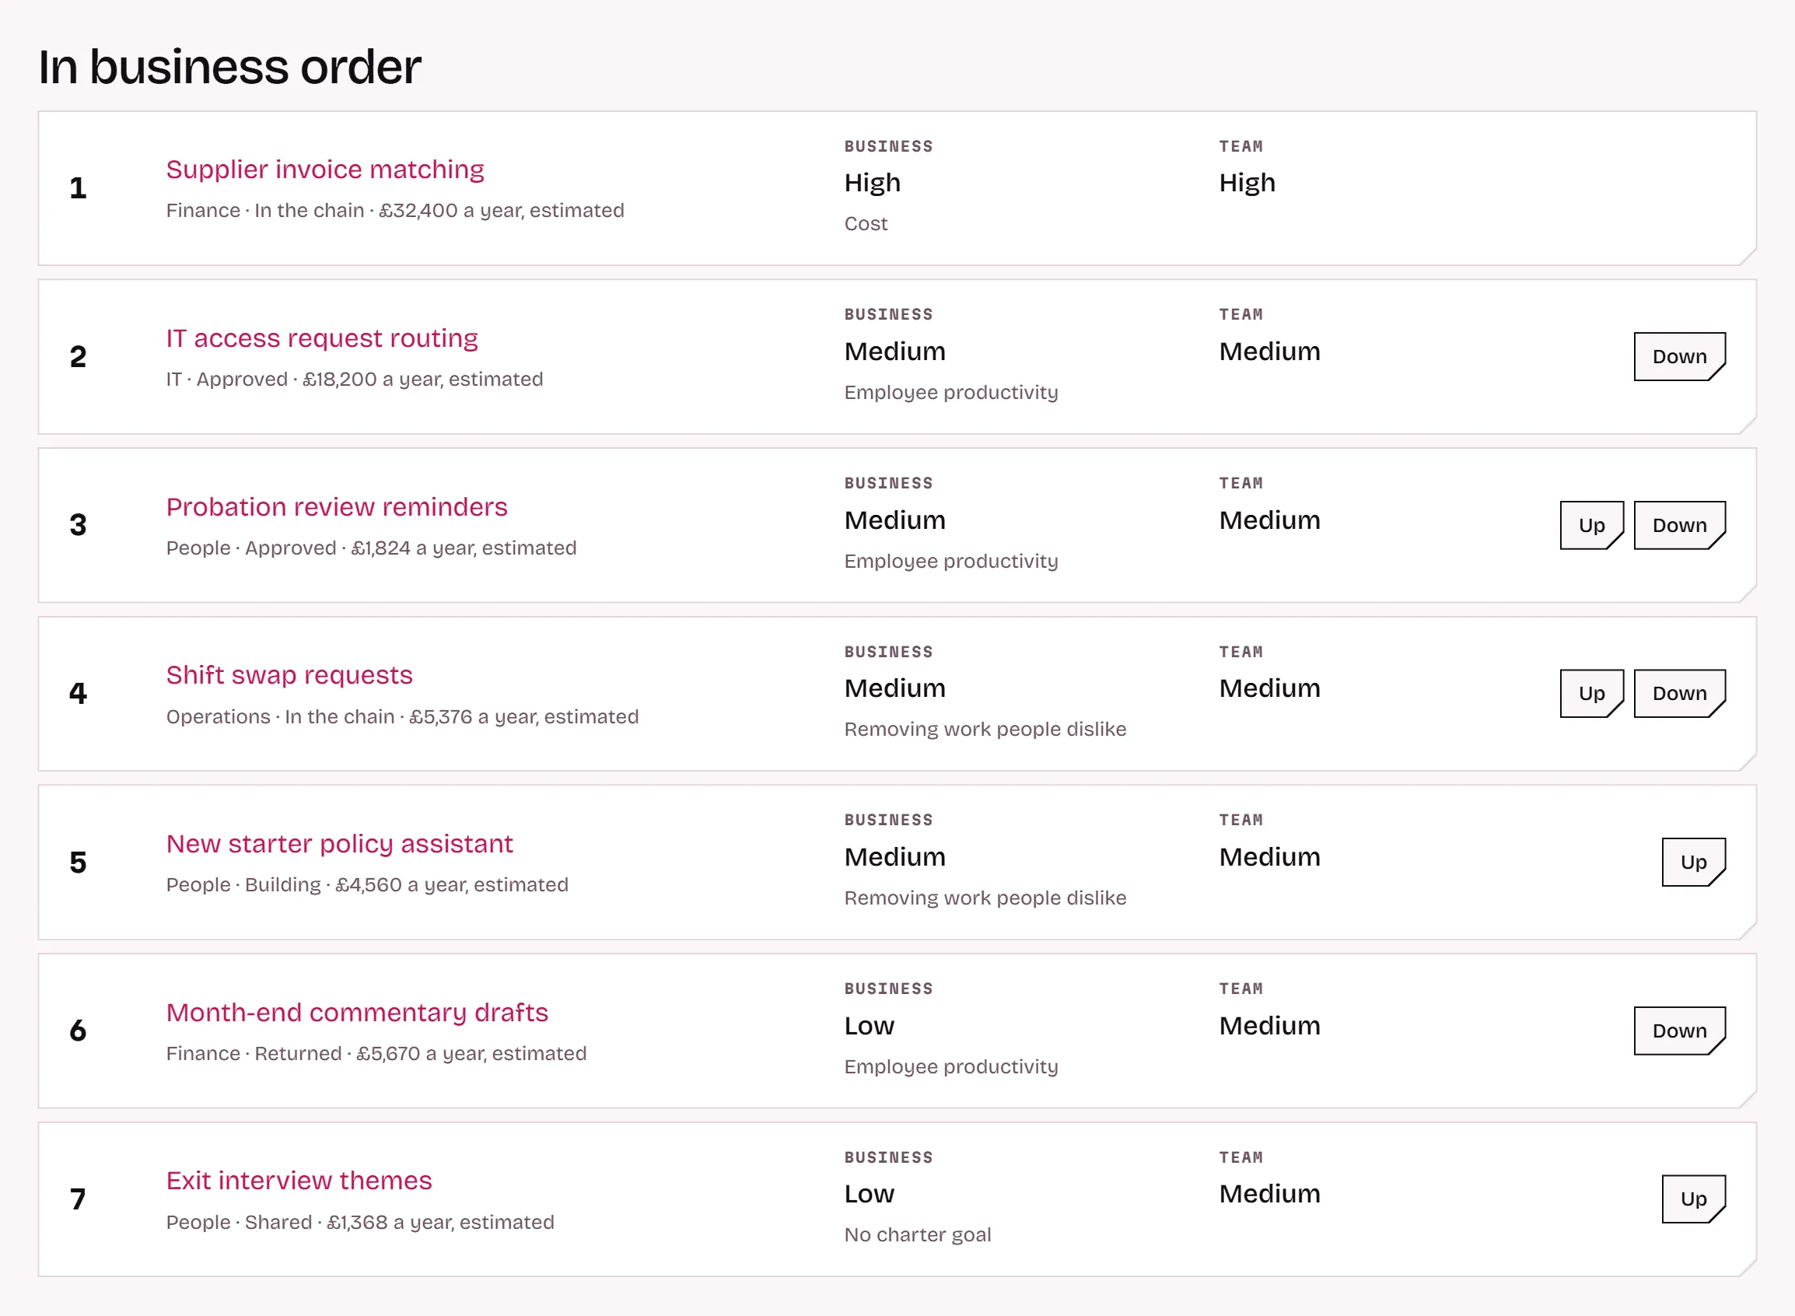Viewport: 1795px width, 1316px height.
Task: Move Exit interview themes Up
Action: 1693,1199
